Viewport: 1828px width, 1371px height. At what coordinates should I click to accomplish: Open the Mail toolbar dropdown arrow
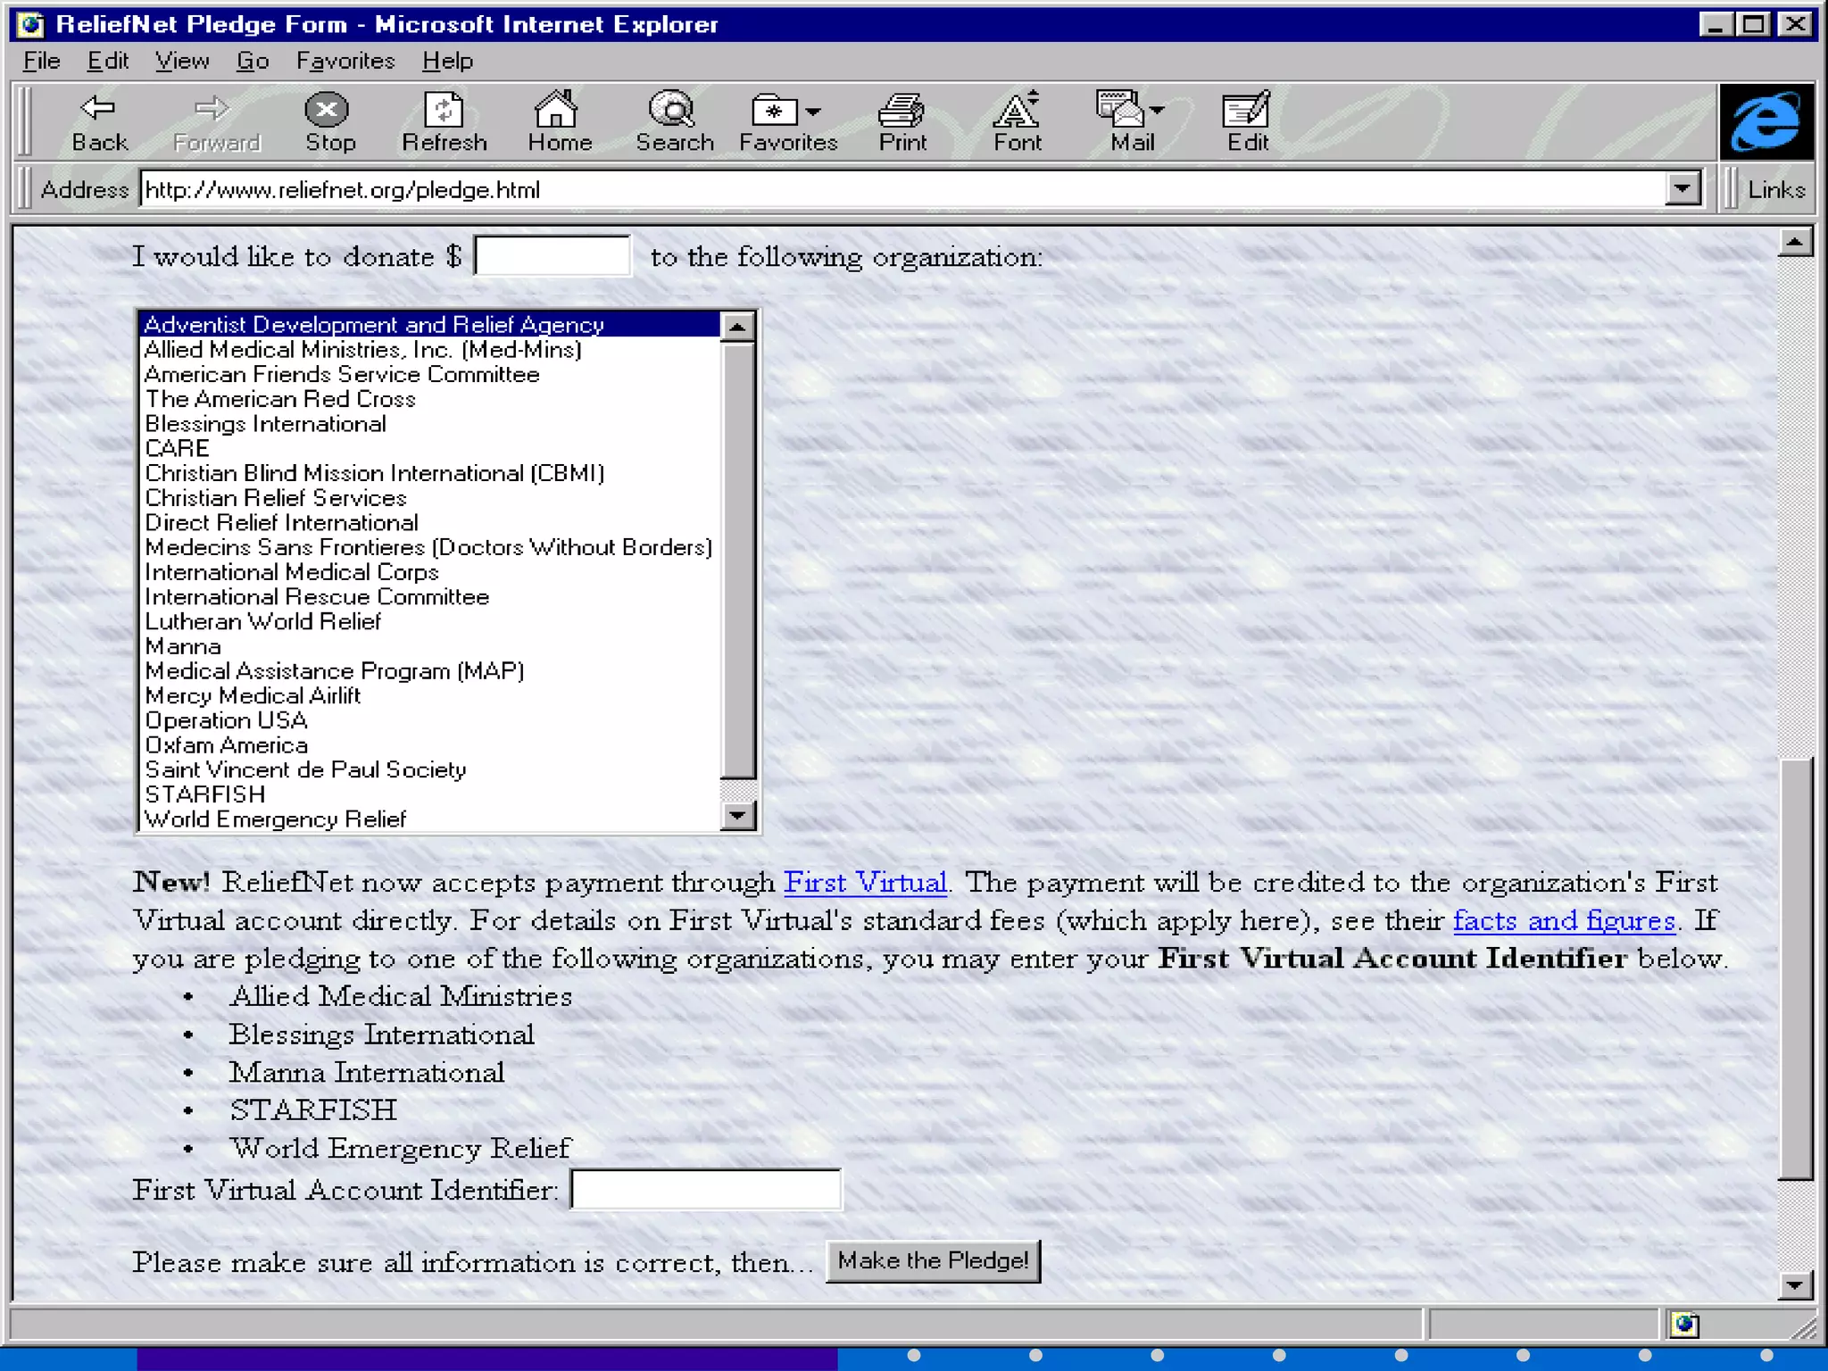click(1158, 111)
